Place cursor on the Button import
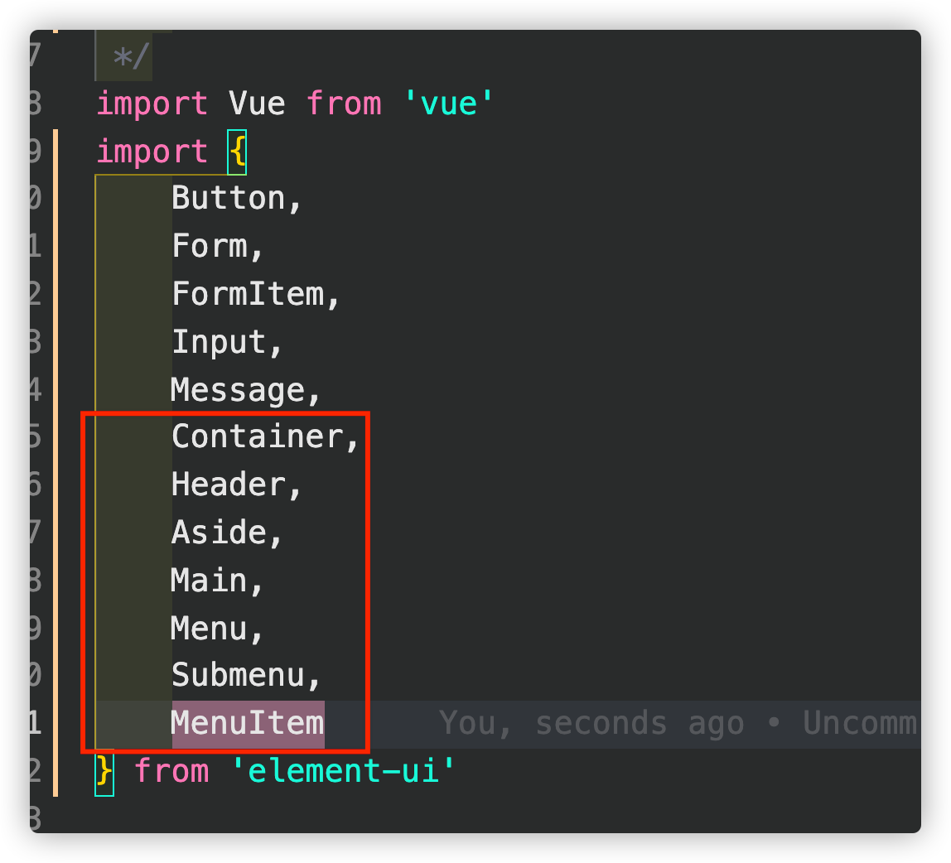The image size is (951, 863). (x=228, y=198)
